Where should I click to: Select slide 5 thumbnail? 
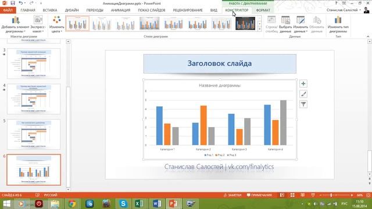(x=34, y=134)
